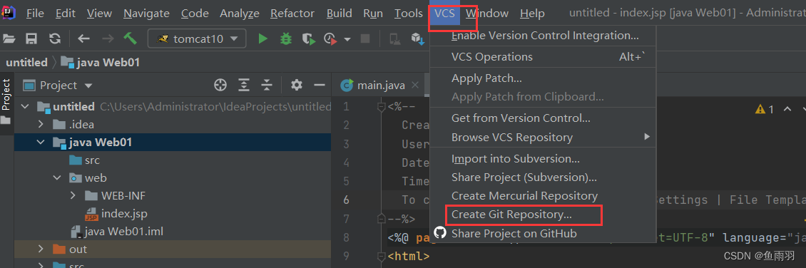Open the Analyze menu
Screen dimensions: 806x268
[x=240, y=14]
